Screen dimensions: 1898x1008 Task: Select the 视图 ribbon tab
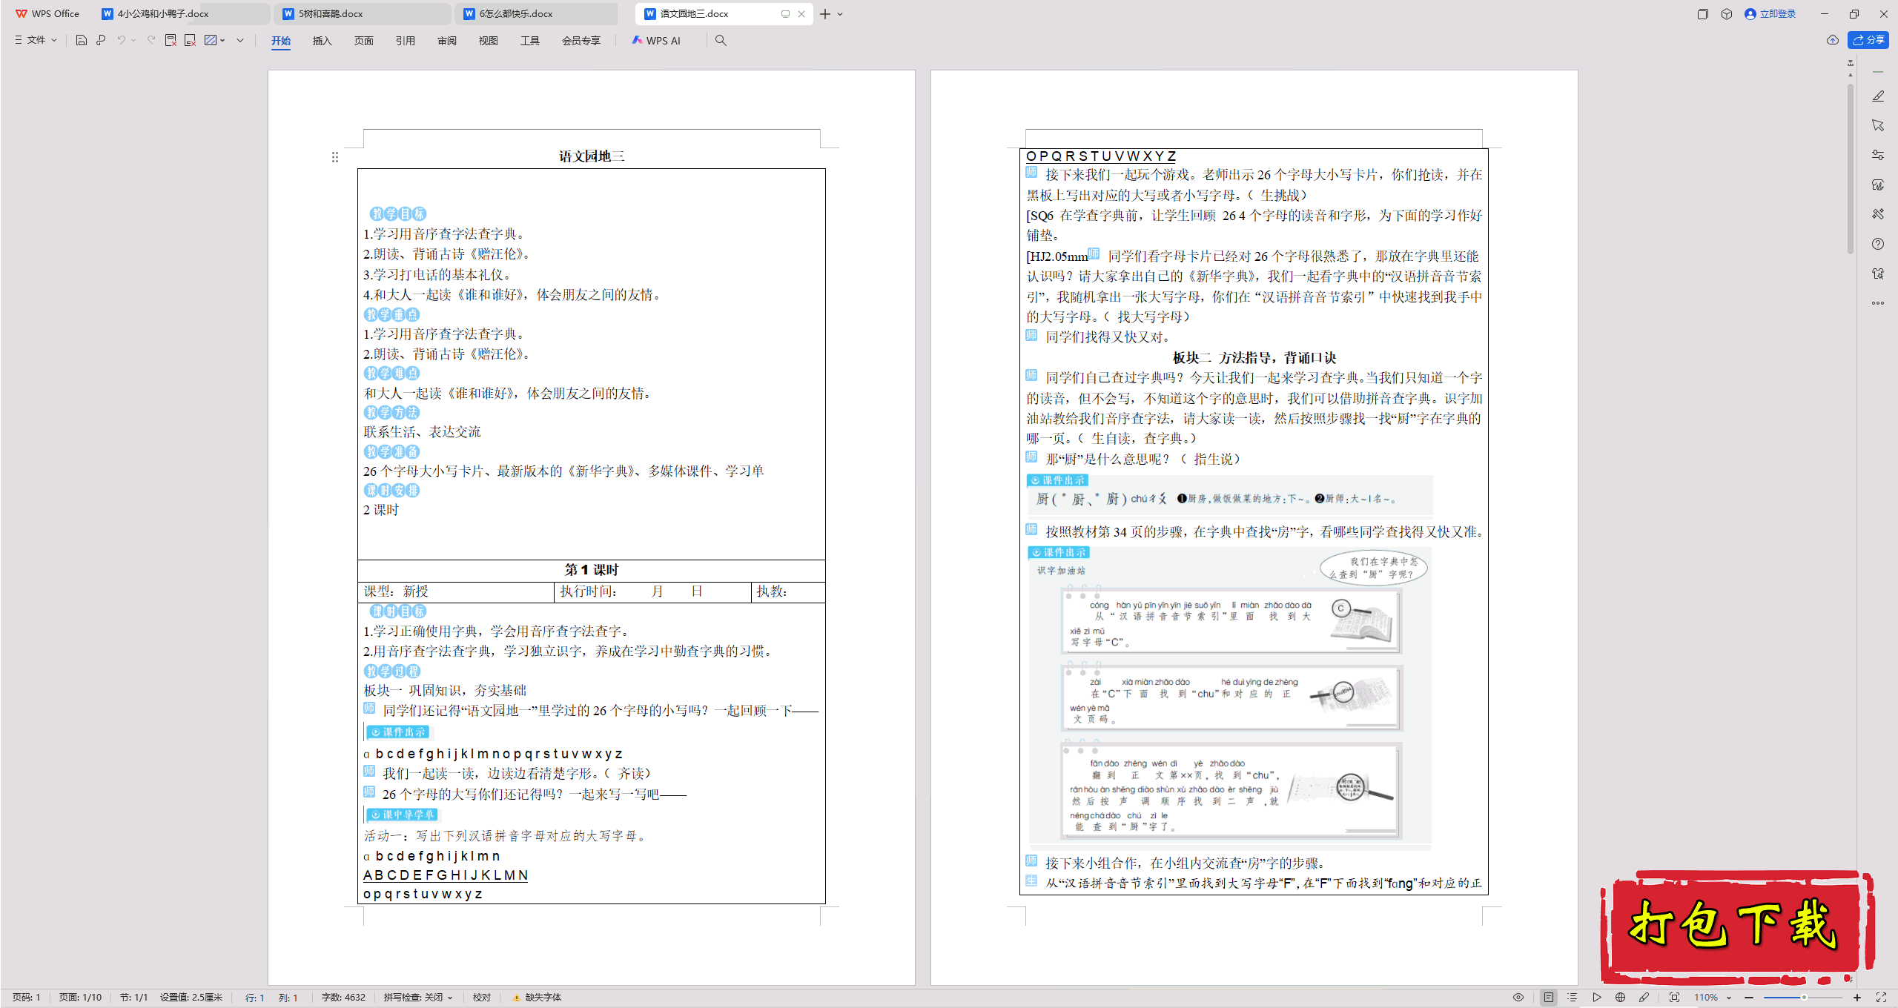488,41
